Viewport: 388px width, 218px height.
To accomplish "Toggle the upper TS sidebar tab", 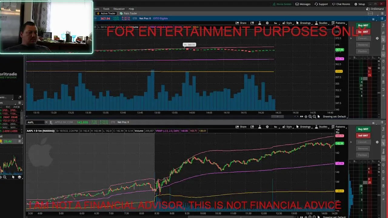I will click(x=383, y=33).
